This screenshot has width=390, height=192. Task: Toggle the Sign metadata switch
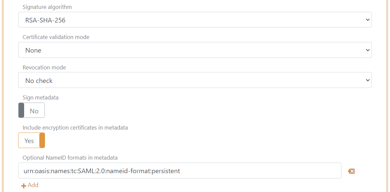[x=31, y=110]
